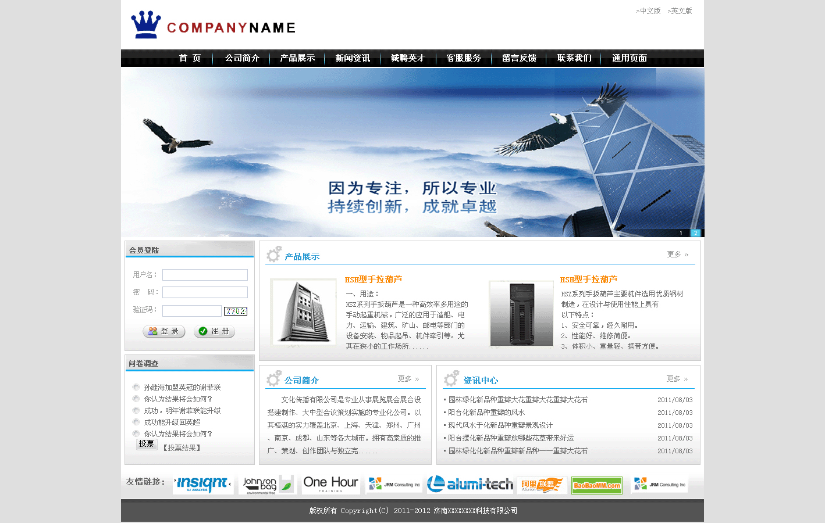This screenshot has height=523, width=825.
Task: Click the green BaoBaoMM.com logo
Action: [596, 485]
